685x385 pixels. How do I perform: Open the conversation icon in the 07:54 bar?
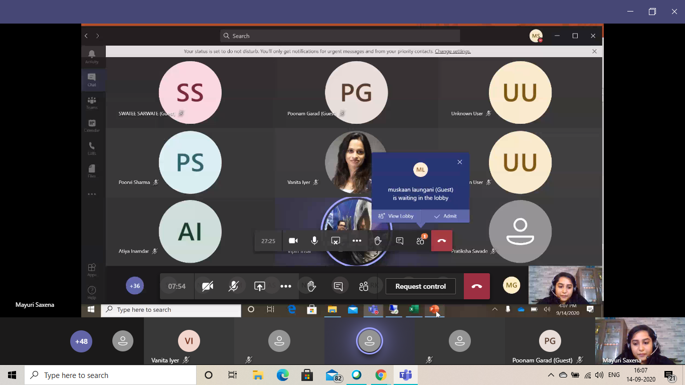coord(338,286)
